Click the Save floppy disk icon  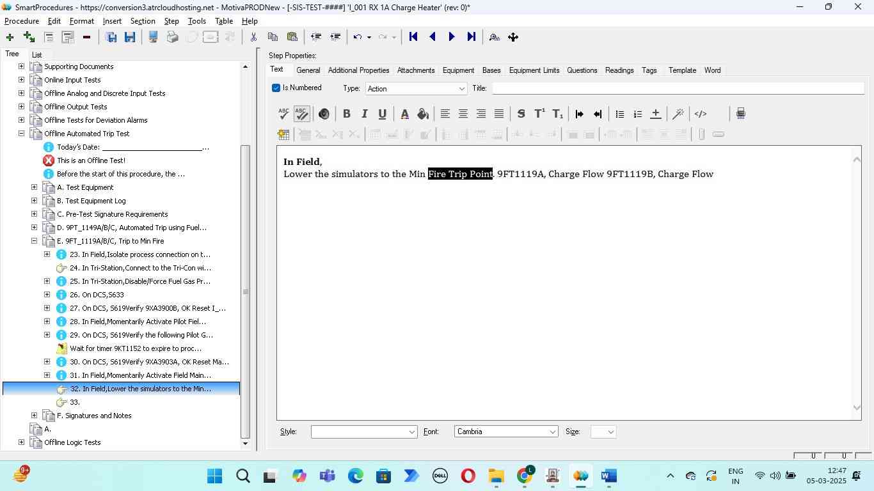[130, 37]
